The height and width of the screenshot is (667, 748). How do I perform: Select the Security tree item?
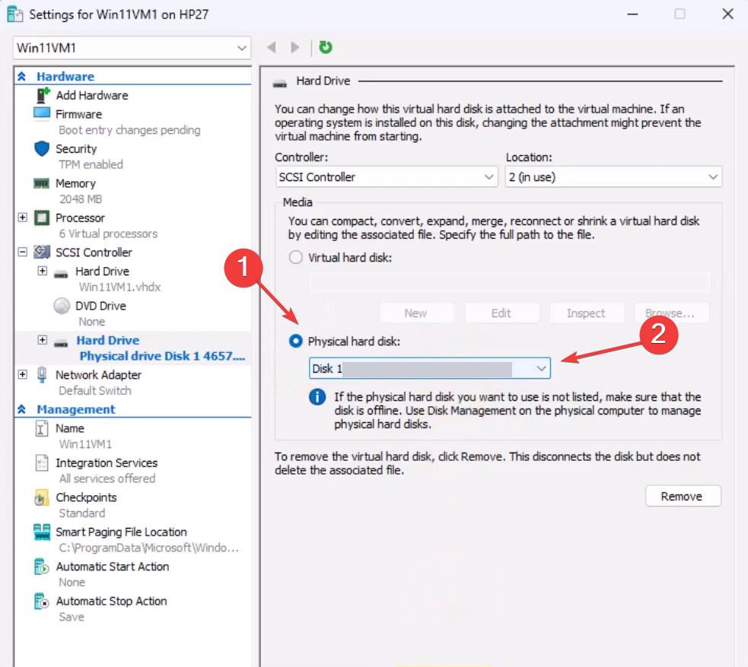pyautogui.click(x=76, y=149)
